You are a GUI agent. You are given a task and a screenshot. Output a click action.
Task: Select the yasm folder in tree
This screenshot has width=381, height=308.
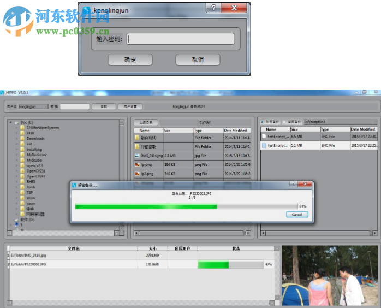click(x=31, y=204)
